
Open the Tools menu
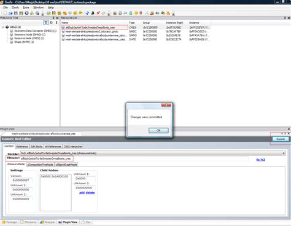pyautogui.click(x=15, y=7)
